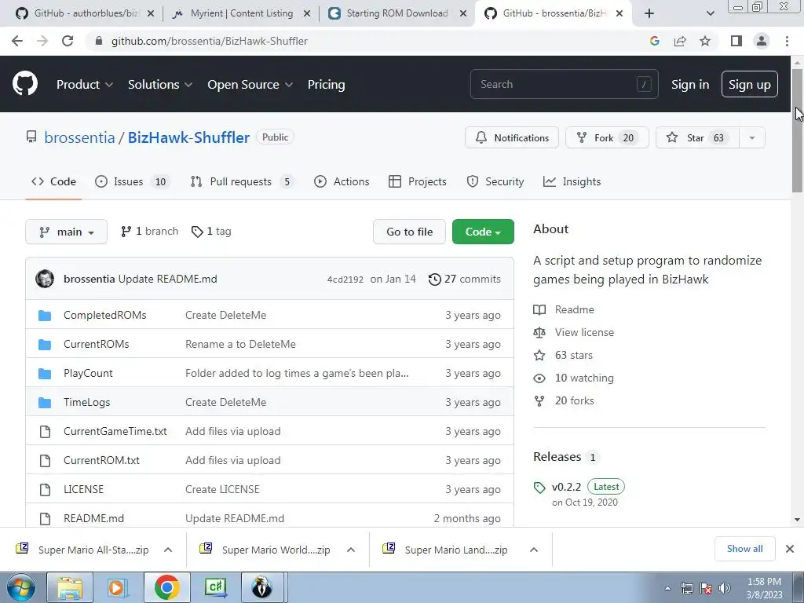Screen dimensions: 804x603
Task: Open the browser side panel icon
Action: pyautogui.click(x=736, y=41)
